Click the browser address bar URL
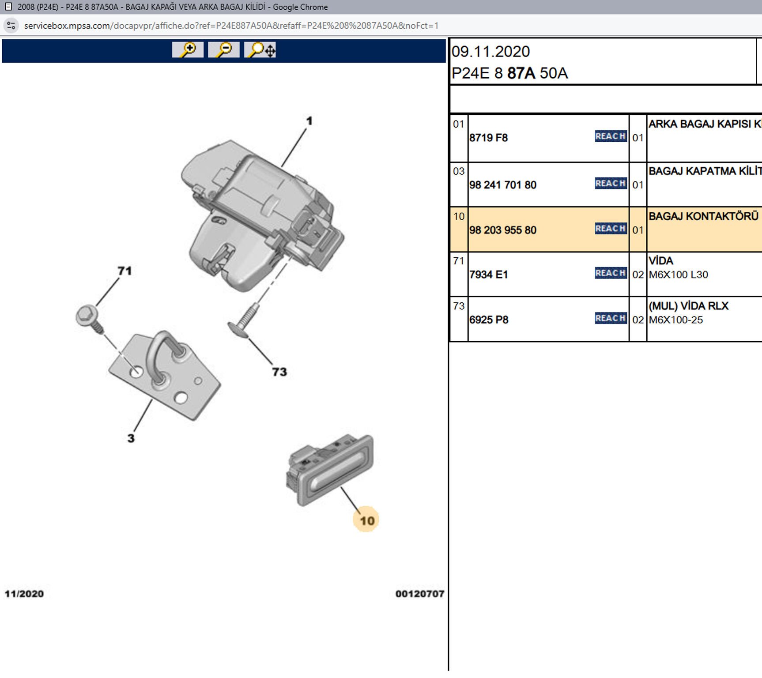This screenshot has height=678, width=762. [x=231, y=26]
